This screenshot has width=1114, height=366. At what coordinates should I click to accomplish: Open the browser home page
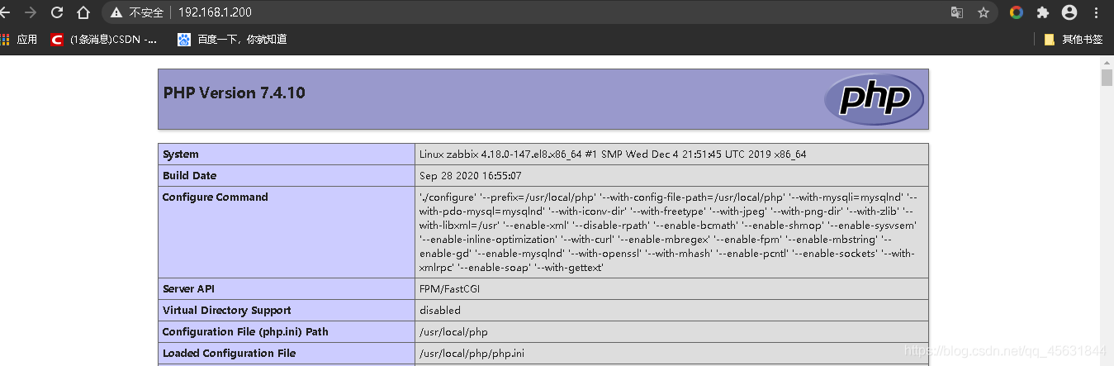coord(83,12)
